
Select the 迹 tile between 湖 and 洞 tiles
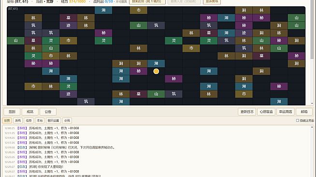tap(244, 33)
